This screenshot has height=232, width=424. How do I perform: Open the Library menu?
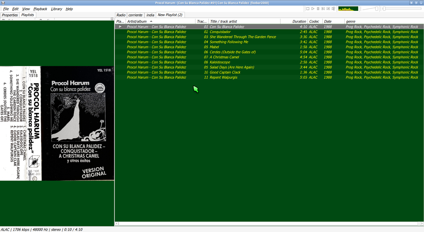(x=57, y=9)
